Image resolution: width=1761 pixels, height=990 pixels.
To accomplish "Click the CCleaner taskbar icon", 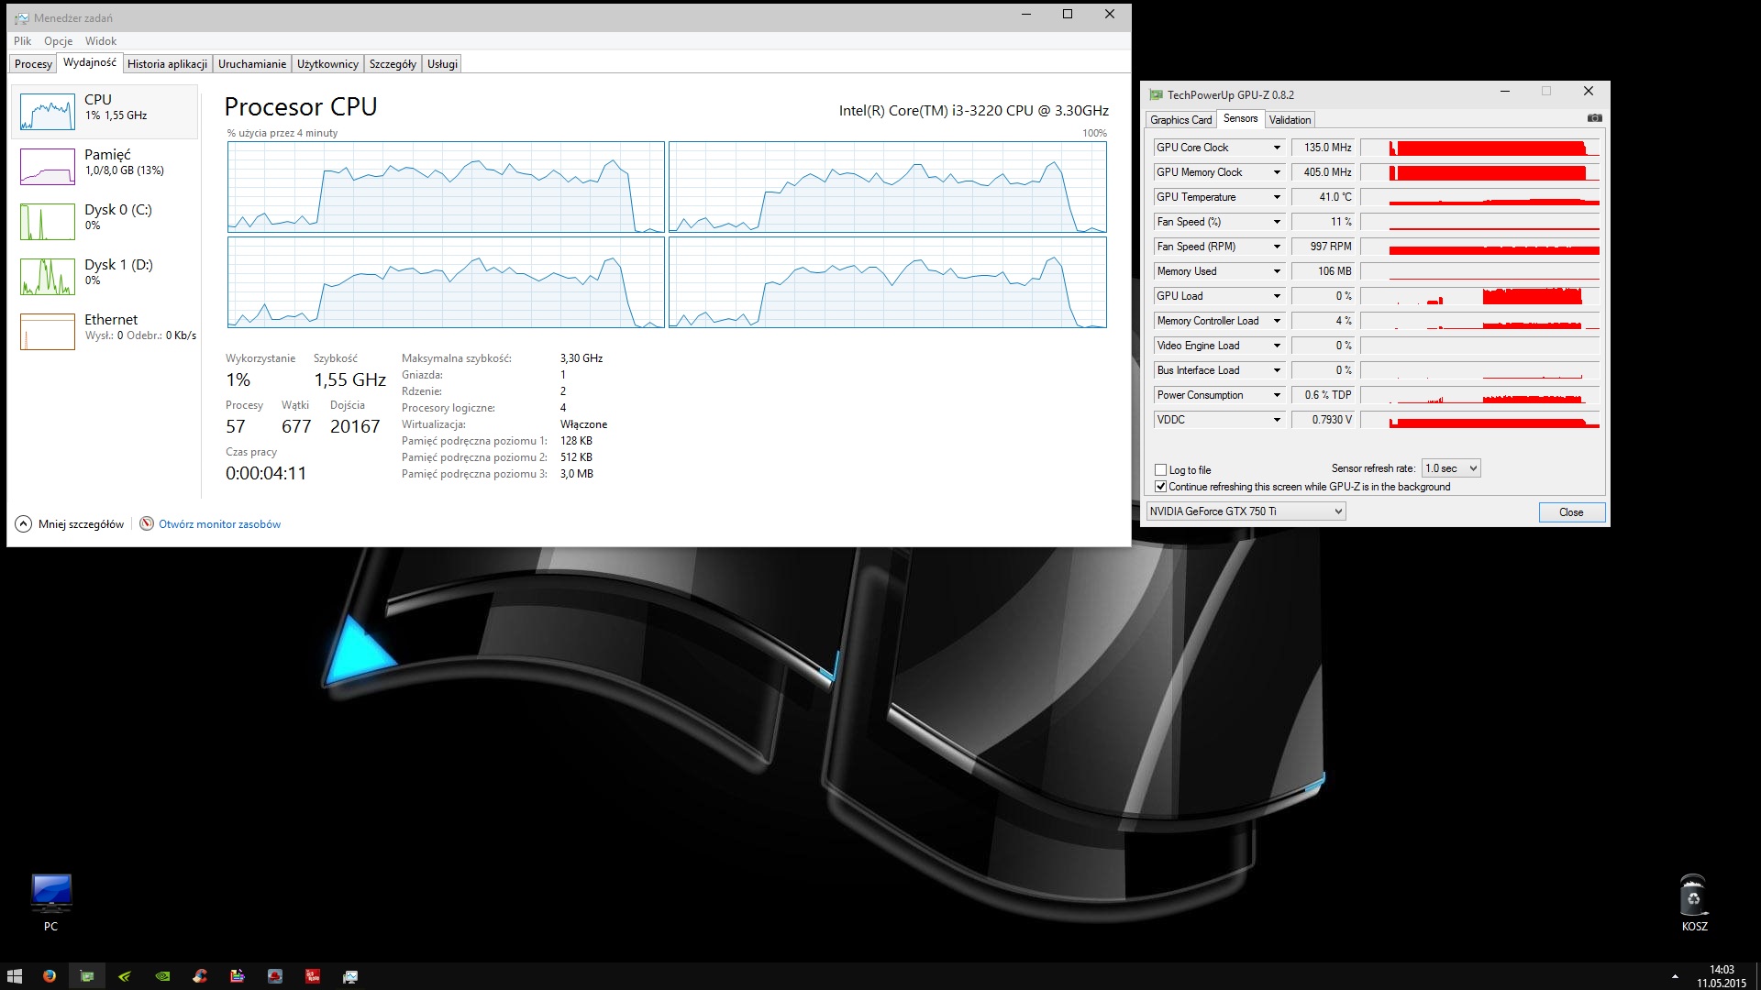I will pos(200,976).
